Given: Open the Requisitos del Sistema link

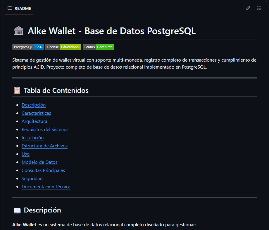Looking at the screenshot, I should (44, 129).
